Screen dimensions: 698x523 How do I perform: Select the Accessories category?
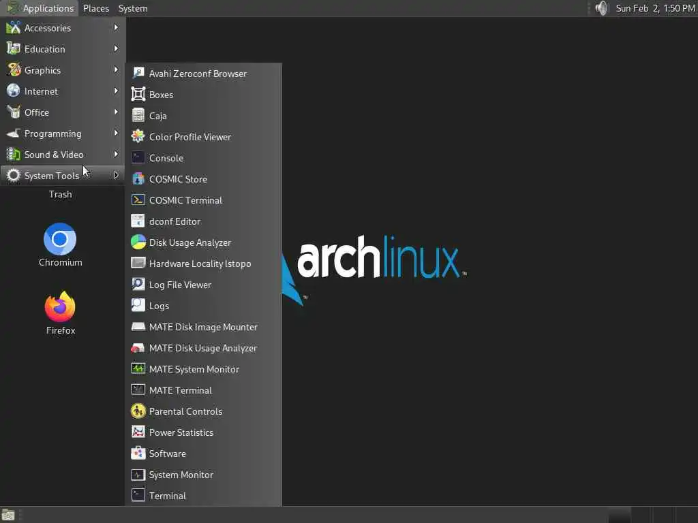62,27
